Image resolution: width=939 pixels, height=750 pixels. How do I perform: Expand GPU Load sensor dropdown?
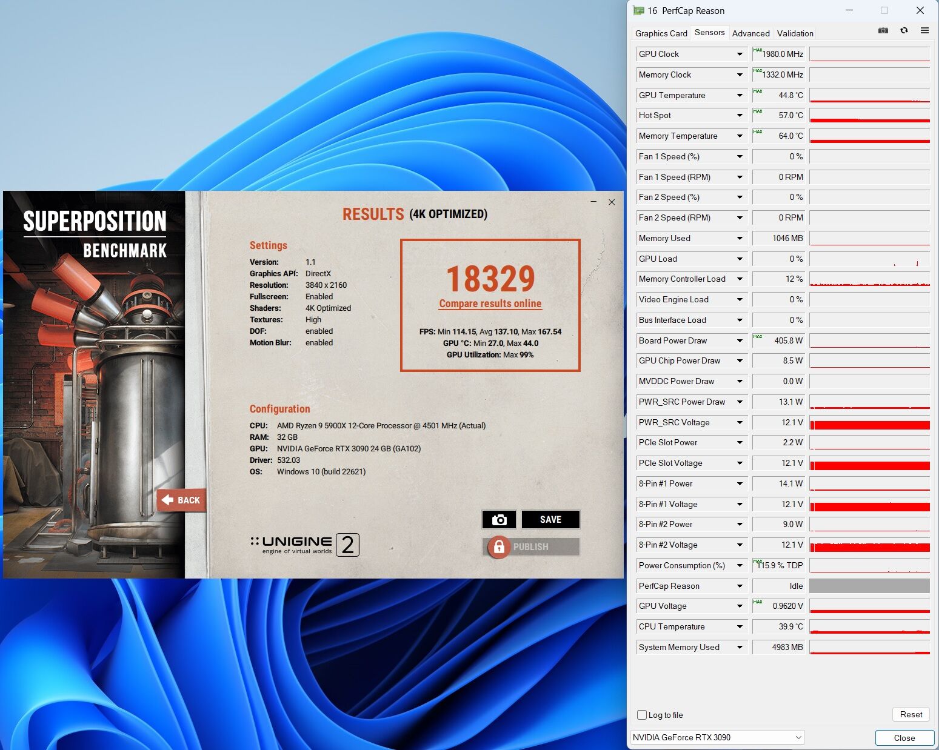(x=740, y=259)
